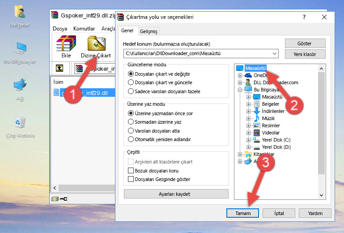344x233 pixels.
Task: Expand İndirilenler tree node
Action: [248, 111]
